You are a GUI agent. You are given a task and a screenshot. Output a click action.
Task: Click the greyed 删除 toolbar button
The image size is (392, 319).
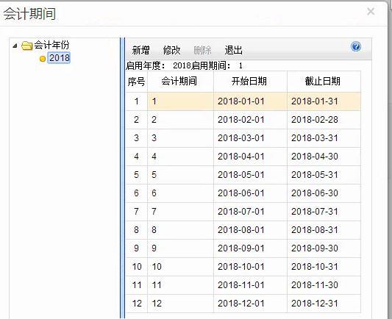click(x=202, y=50)
